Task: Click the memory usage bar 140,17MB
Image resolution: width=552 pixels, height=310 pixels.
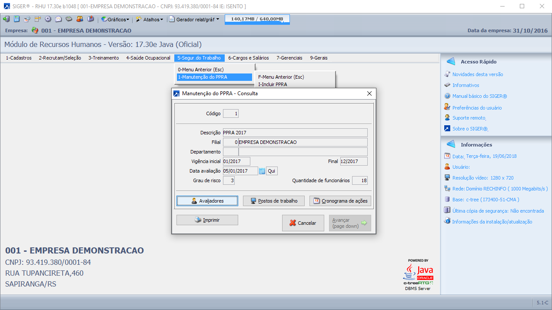Action: 257,19
